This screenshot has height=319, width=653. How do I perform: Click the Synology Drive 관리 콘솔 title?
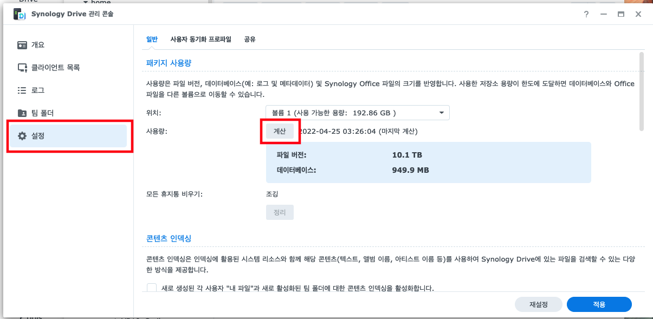click(73, 14)
